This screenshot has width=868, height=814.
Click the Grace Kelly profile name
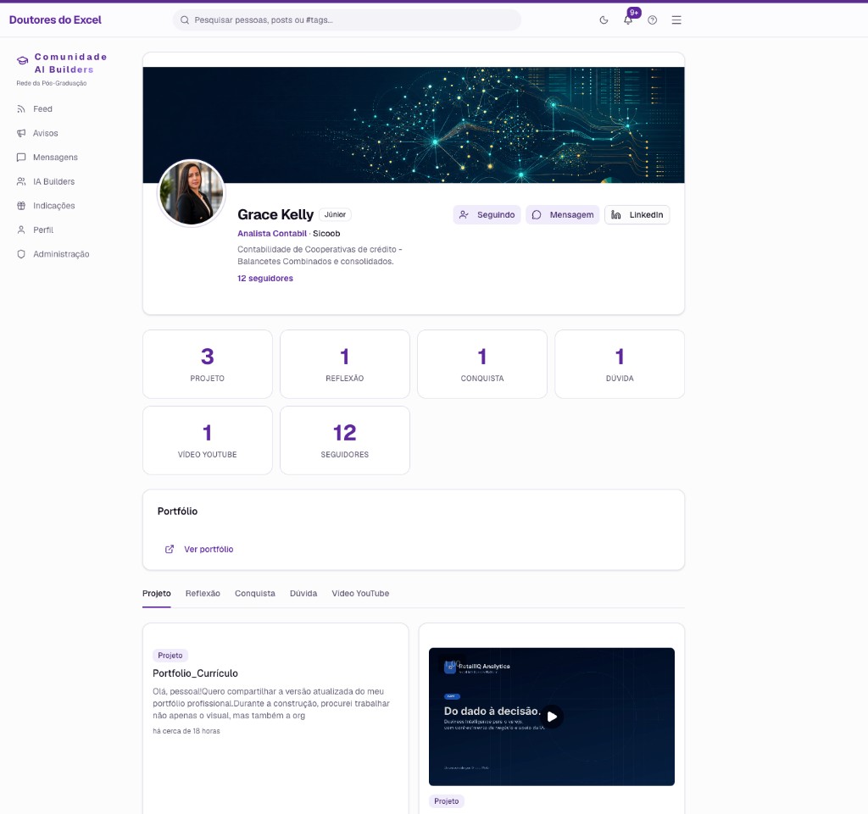(x=275, y=214)
